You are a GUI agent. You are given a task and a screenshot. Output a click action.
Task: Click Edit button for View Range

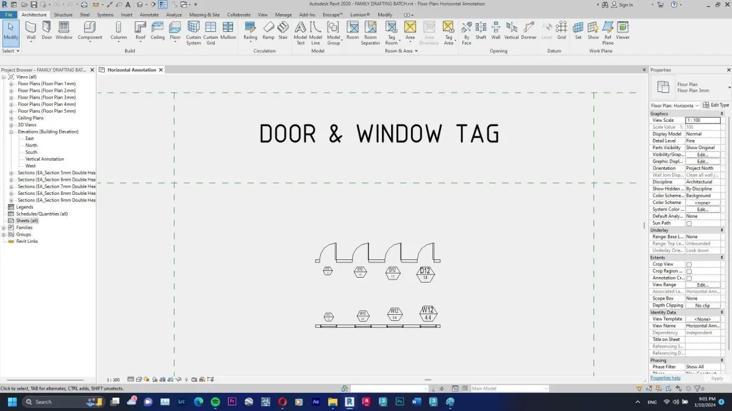[x=703, y=285]
